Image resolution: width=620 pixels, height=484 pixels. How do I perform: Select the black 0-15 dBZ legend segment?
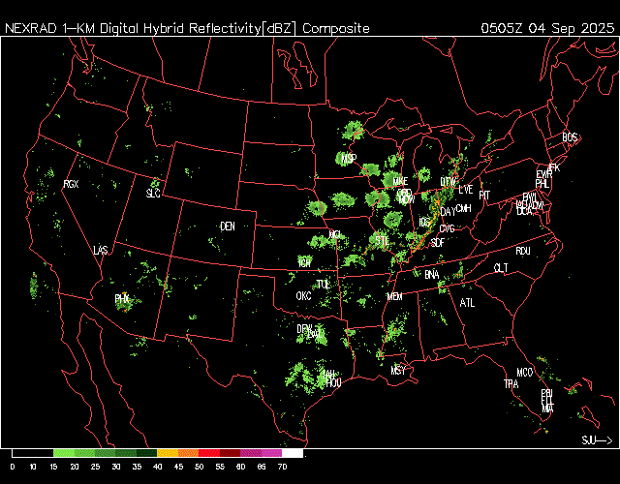[x=33, y=453]
